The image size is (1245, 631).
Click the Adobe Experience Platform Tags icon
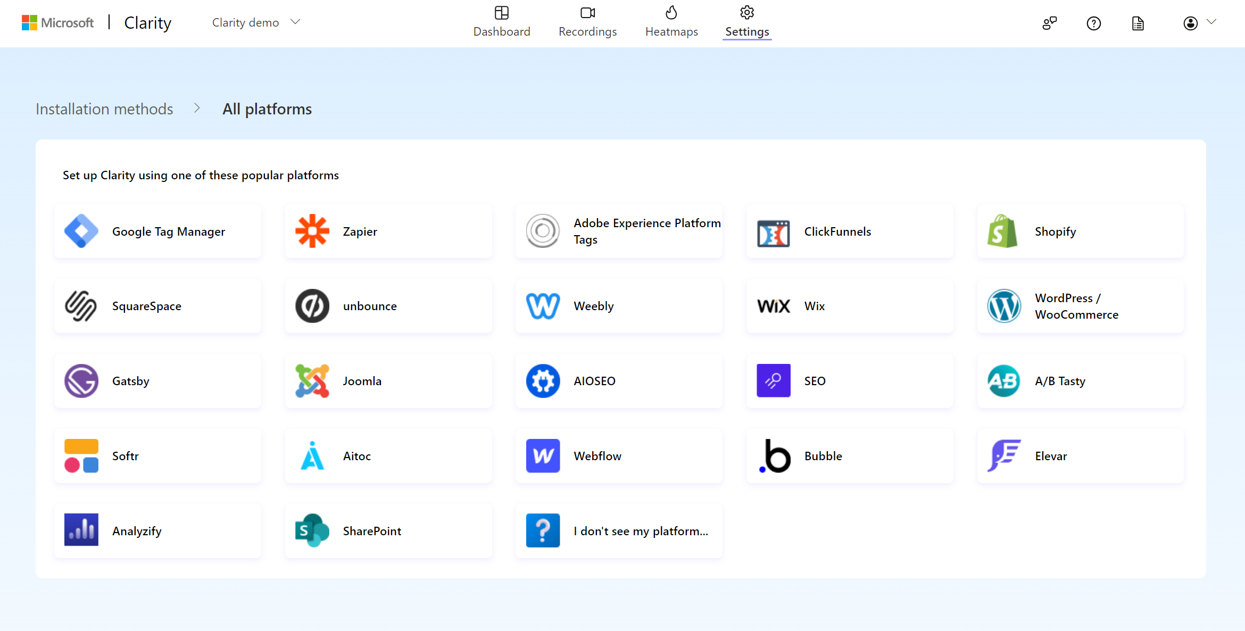pyautogui.click(x=543, y=231)
